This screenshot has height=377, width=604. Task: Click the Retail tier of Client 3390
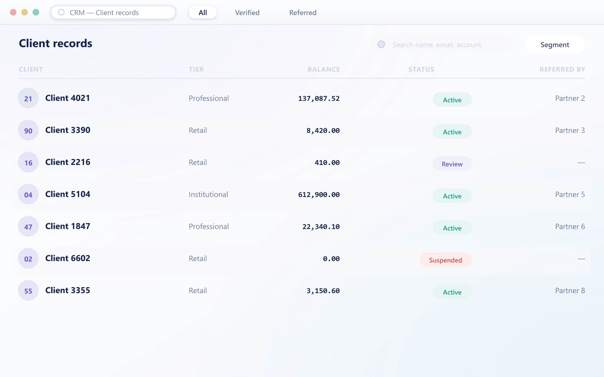point(198,130)
